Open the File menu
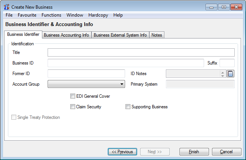Image resolution: width=246 pixels, height=160 pixels. click(9, 15)
